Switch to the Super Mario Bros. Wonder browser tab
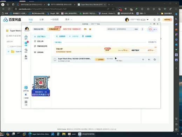Viewport: 182px width, 137px height. click(x=92, y=5)
